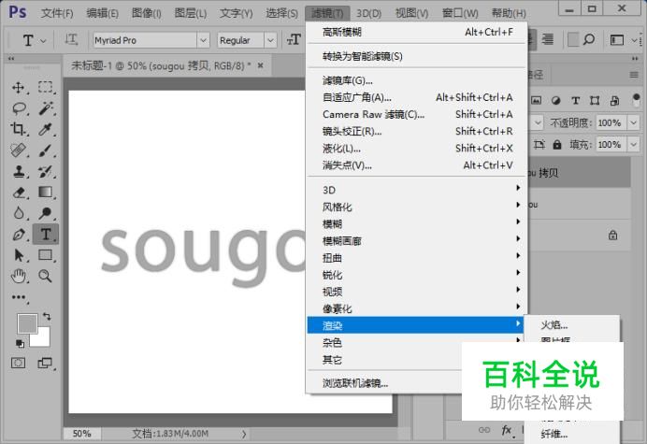This screenshot has height=444, width=647.
Task: Select the Crop tool
Action: (x=18, y=129)
